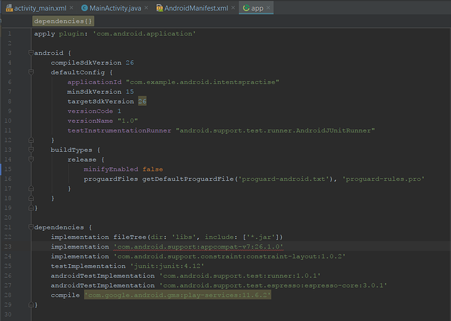Select the app gradle tab
This screenshot has width=451, height=321.
pyautogui.click(x=257, y=8)
